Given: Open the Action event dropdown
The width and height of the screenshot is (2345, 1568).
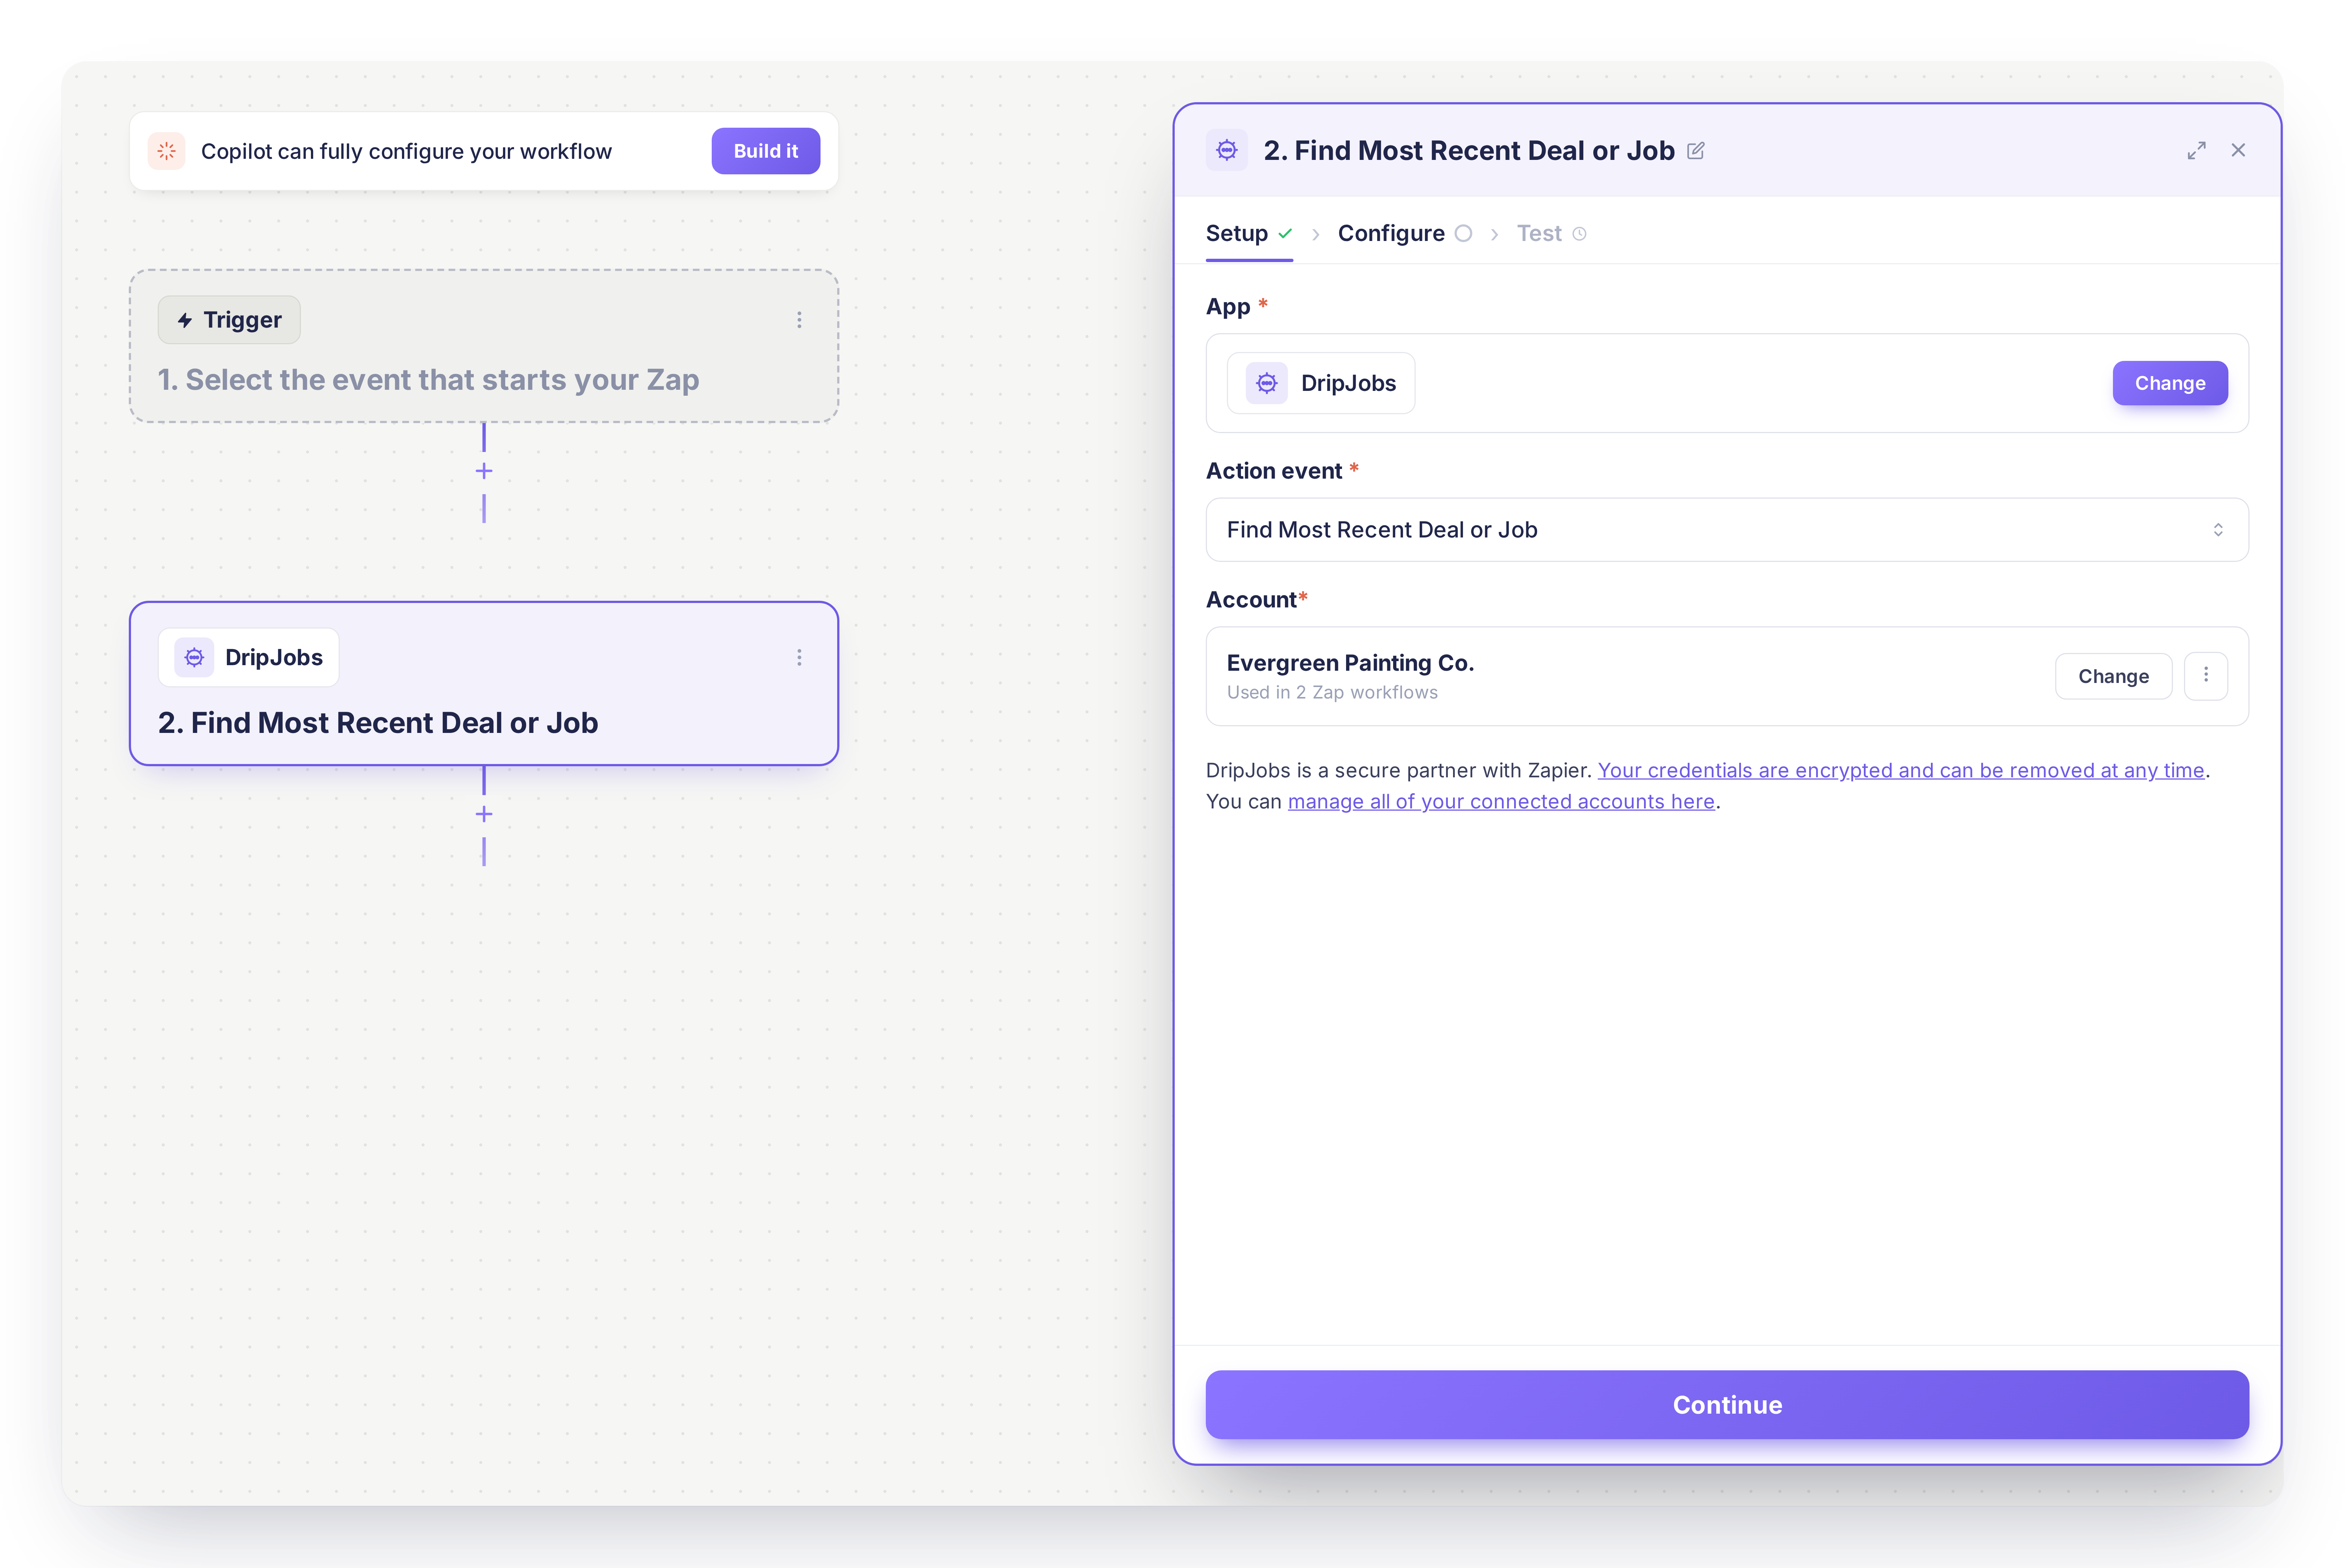Looking at the screenshot, I should [1726, 530].
